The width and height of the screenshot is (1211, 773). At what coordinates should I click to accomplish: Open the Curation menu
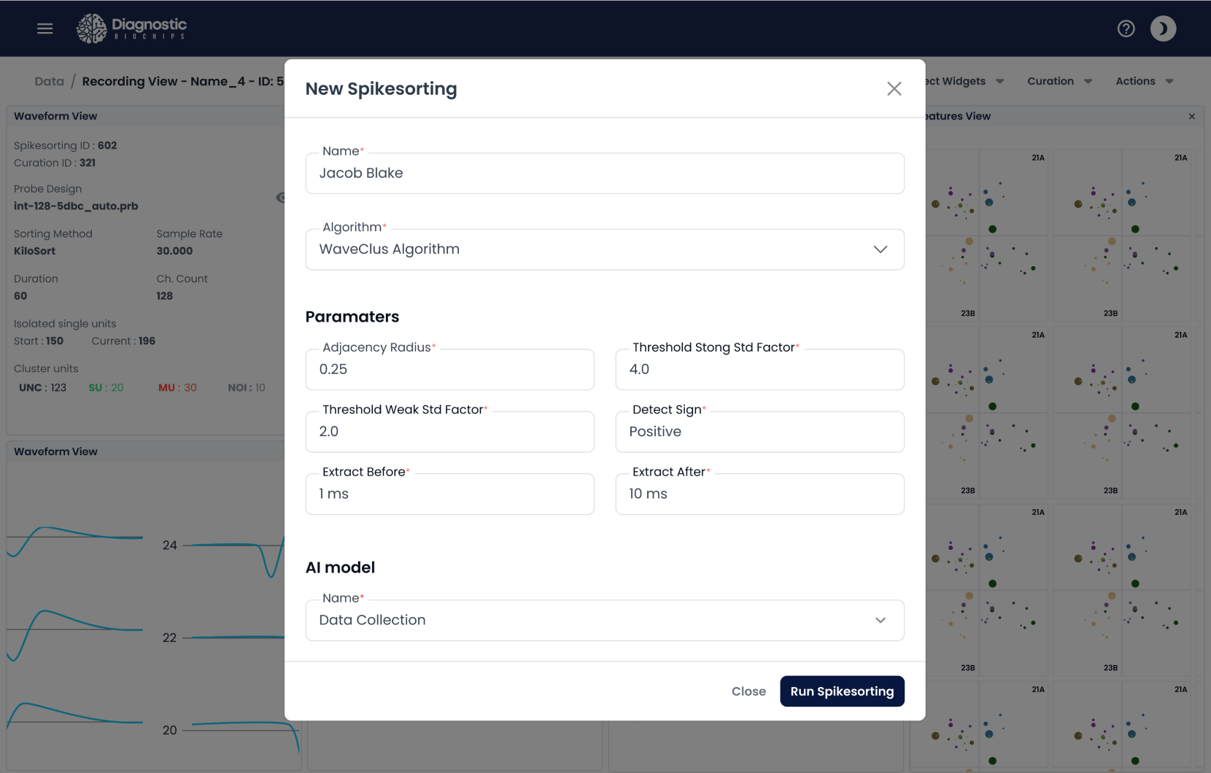pos(1059,82)
